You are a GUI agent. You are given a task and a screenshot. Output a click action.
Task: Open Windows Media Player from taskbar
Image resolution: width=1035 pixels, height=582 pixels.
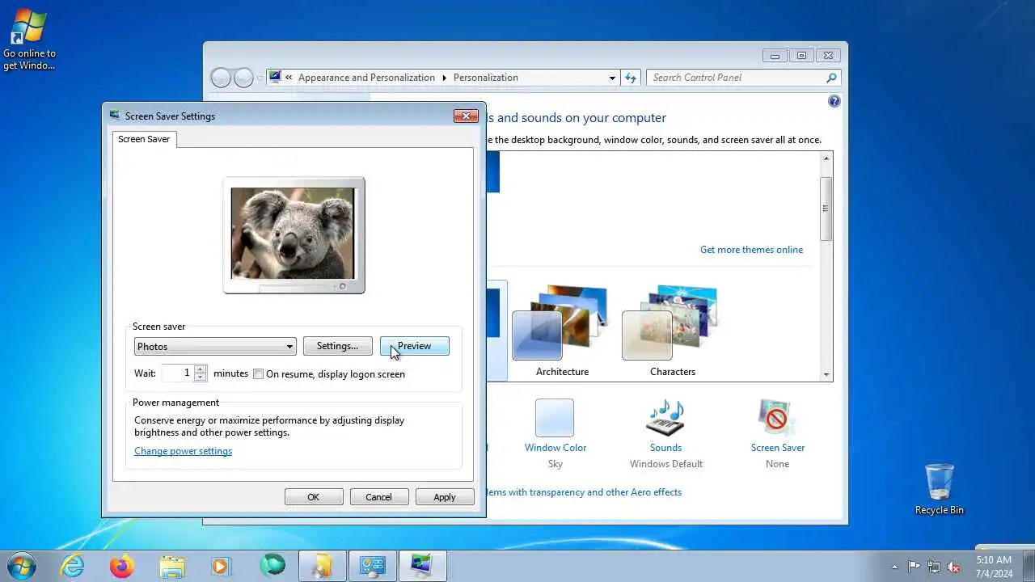tap(222, 566)
